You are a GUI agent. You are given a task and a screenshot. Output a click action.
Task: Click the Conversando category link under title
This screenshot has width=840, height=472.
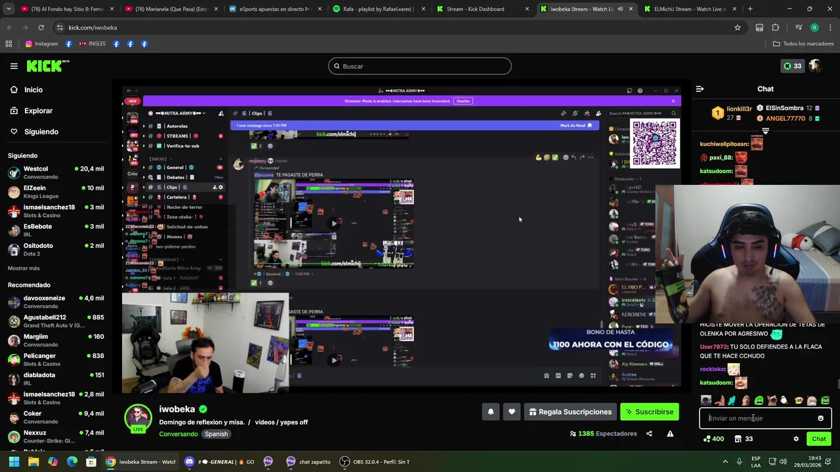tap(178, 434)
